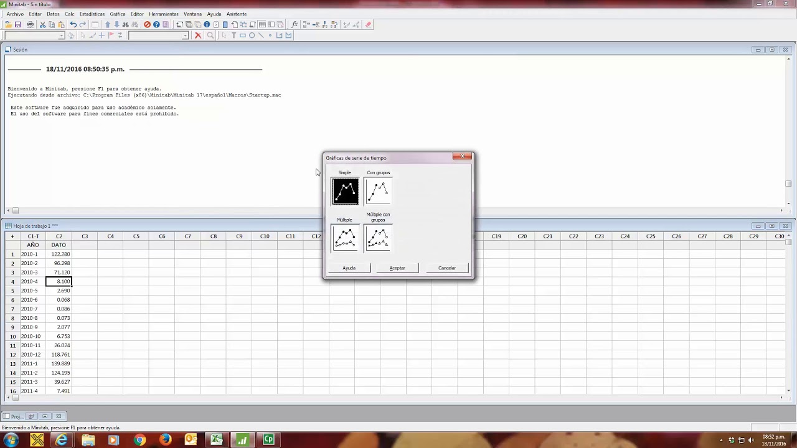Click the Copy icon in toolbar
Image resolution: width=797 pixels, height=448 pixels.
click(x=52, y=25)
